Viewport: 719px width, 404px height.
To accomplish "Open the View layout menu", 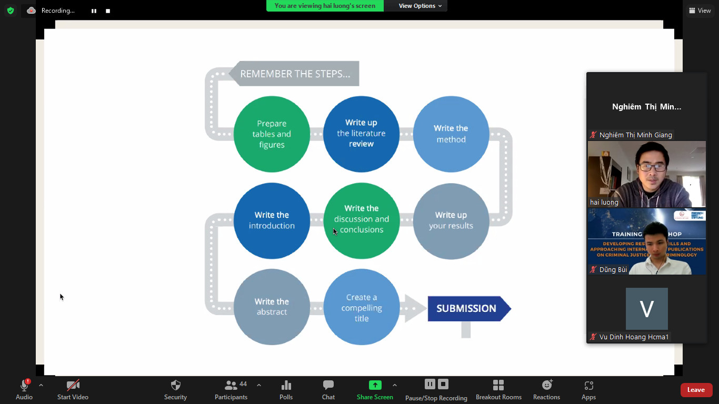I will click(x=700, y=11).
